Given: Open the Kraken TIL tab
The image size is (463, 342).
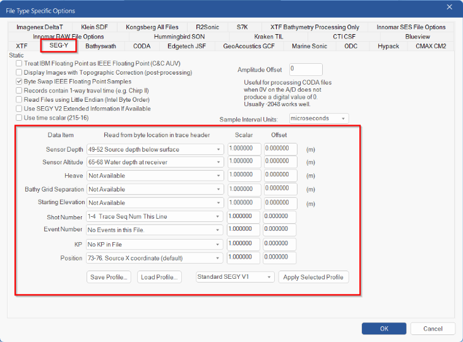Looking at the screenshot, I should click(268, 37).
